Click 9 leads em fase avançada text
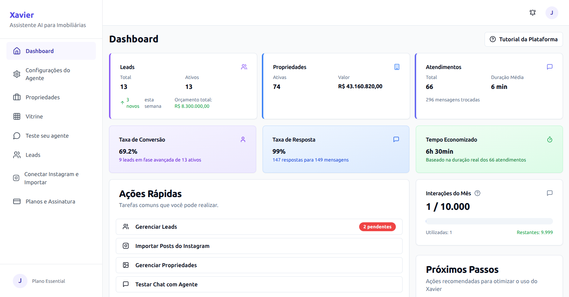 pyautogui.click(x=160, y=160)
